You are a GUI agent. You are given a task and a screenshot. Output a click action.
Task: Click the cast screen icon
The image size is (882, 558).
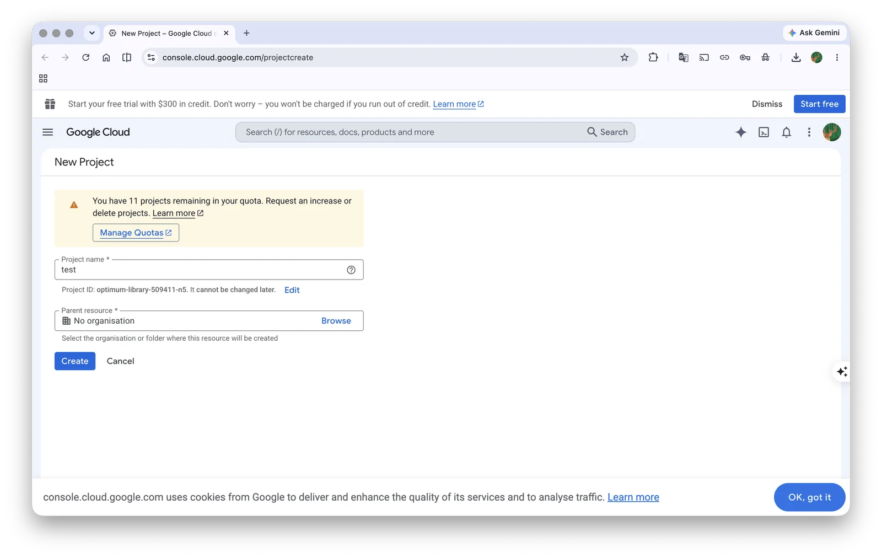click(x=704, y=57)
